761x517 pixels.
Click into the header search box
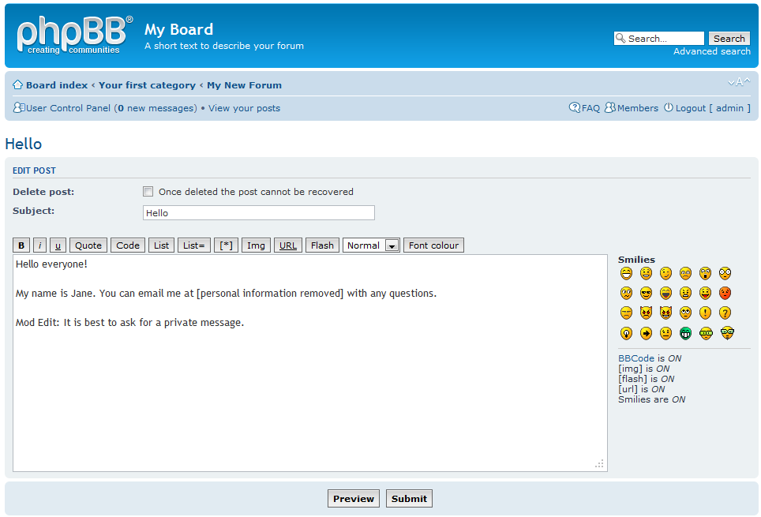click(659, 39)
